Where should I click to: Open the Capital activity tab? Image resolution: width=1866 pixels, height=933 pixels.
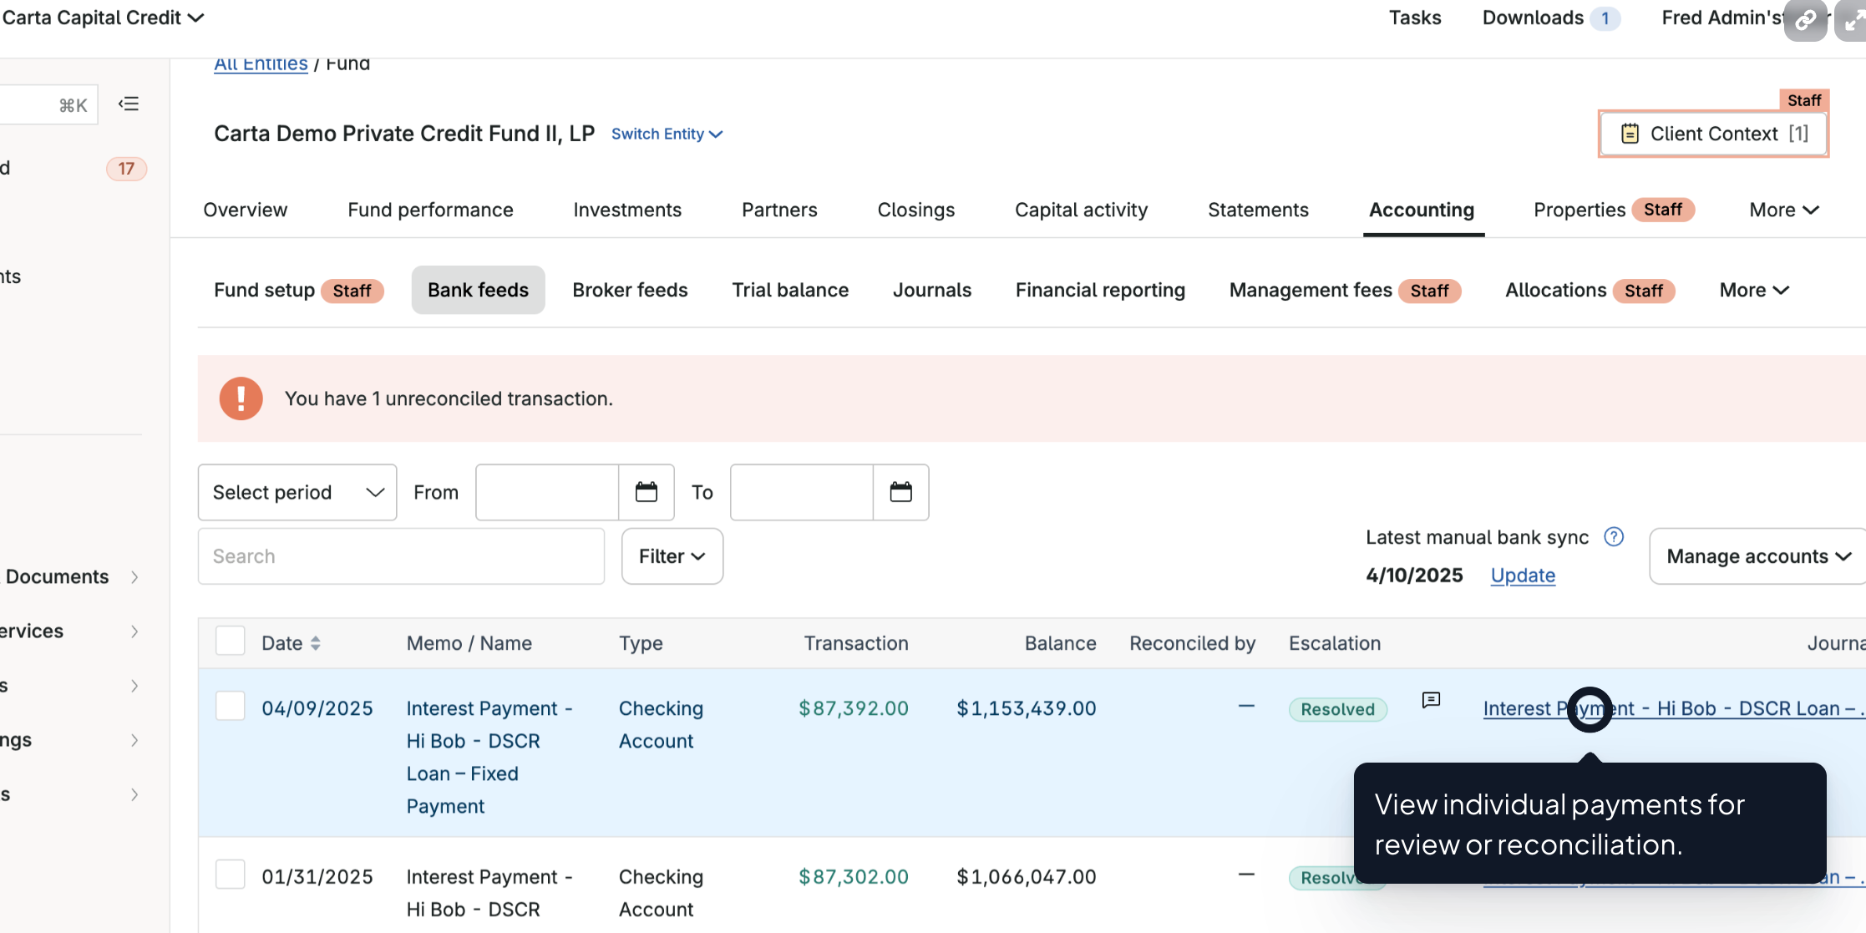[1081, 210]
